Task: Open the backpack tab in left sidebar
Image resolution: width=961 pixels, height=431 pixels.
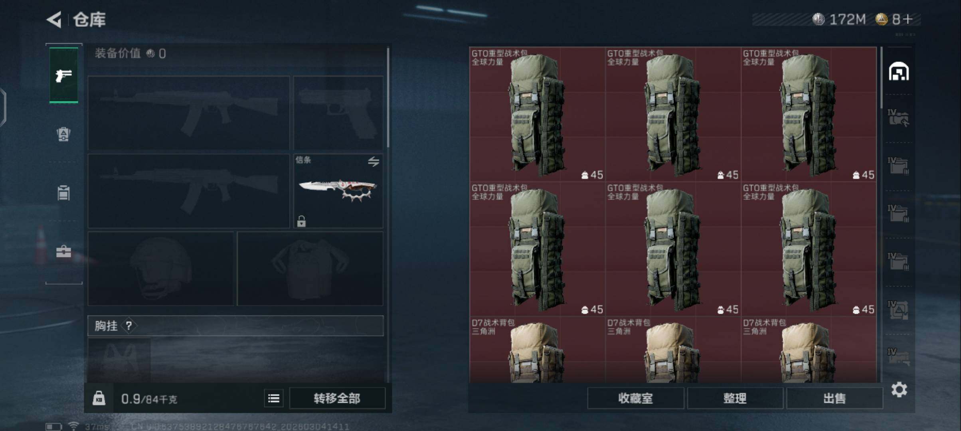Action: tap(63, 134)
